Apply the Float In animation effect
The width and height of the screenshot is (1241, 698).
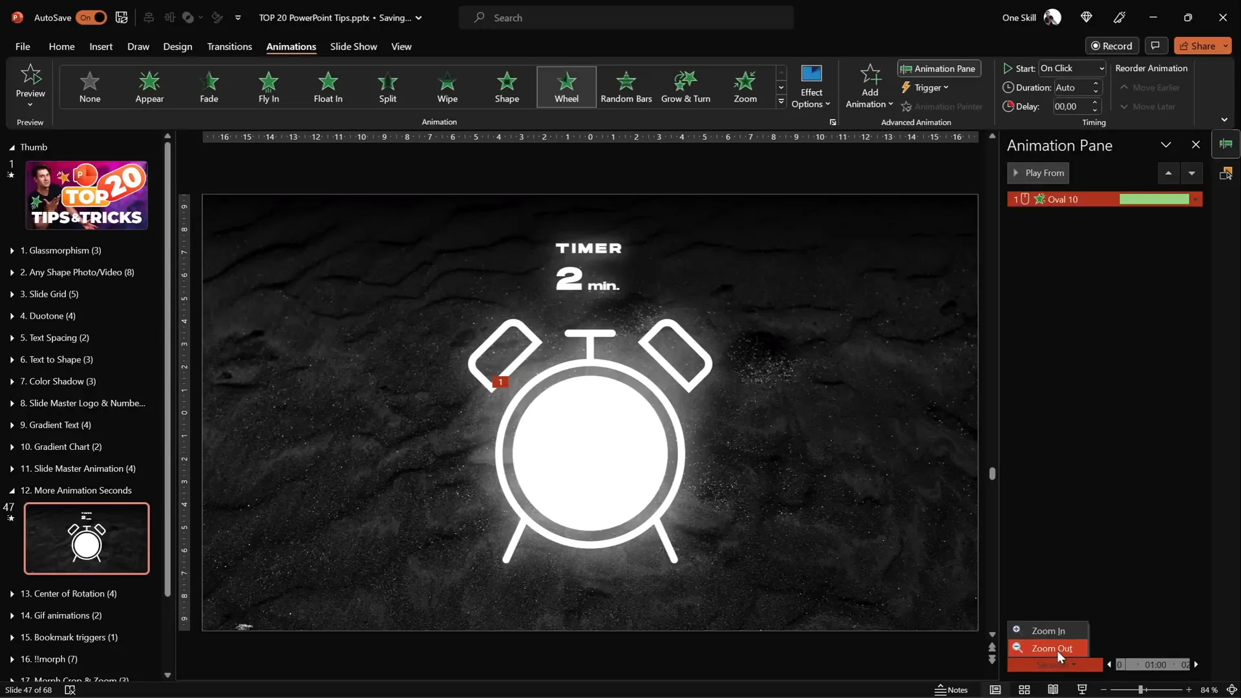(328, 87)
